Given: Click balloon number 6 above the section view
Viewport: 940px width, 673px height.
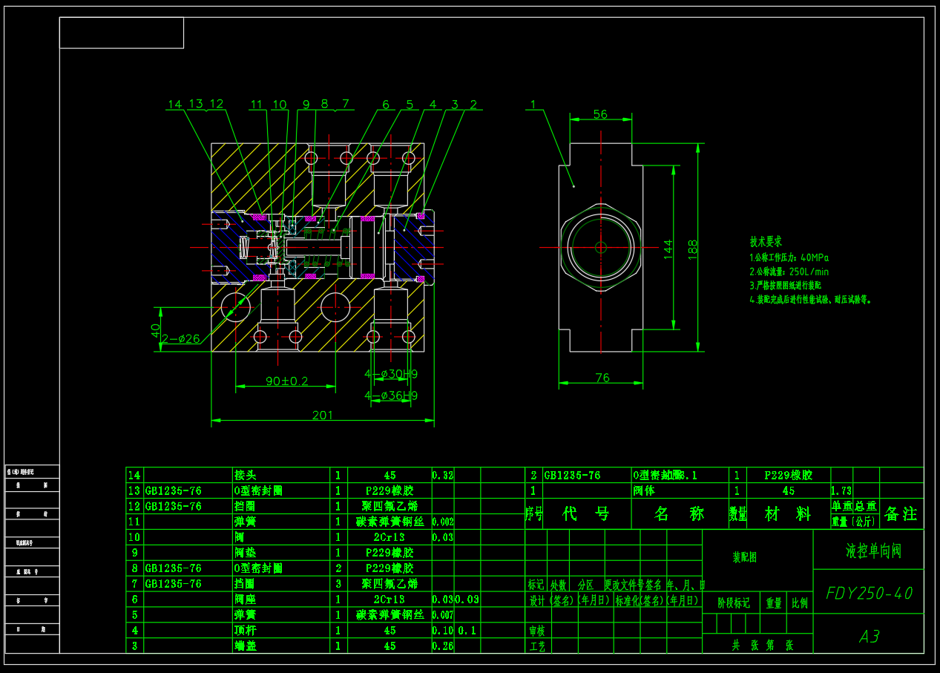Looking at the screenshot, I should click(x=386, y=105).
